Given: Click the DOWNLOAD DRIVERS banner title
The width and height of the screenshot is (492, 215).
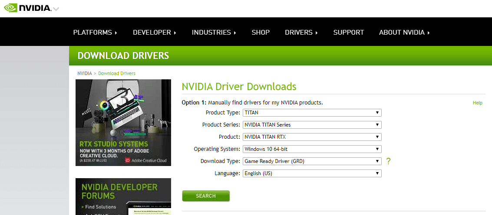Looking at the screenshot, I should point(123,56).
